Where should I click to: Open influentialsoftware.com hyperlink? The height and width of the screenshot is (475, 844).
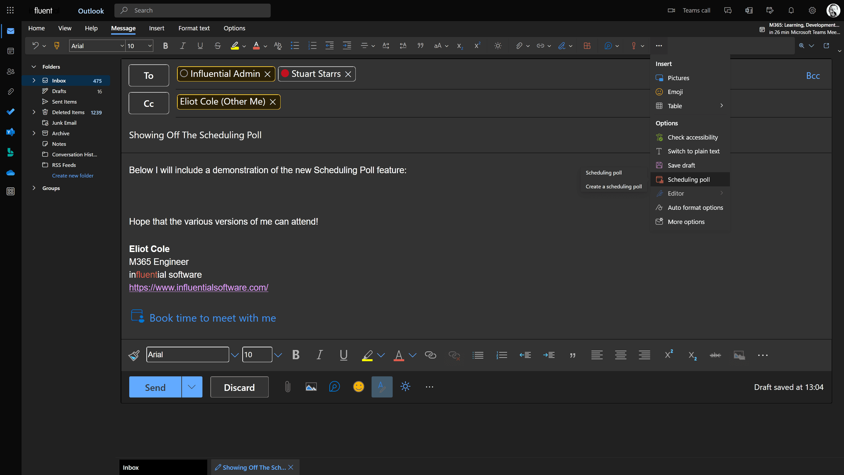(198, 287)
